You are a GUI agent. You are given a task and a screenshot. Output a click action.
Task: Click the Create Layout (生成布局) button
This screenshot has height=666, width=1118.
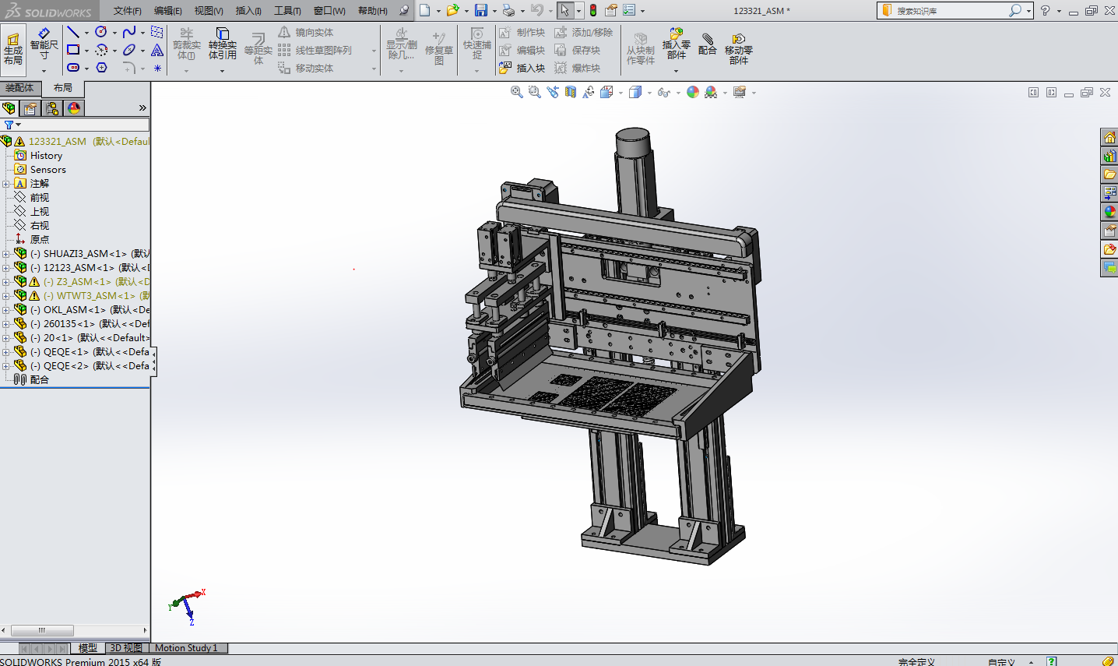tap(13, 48)
